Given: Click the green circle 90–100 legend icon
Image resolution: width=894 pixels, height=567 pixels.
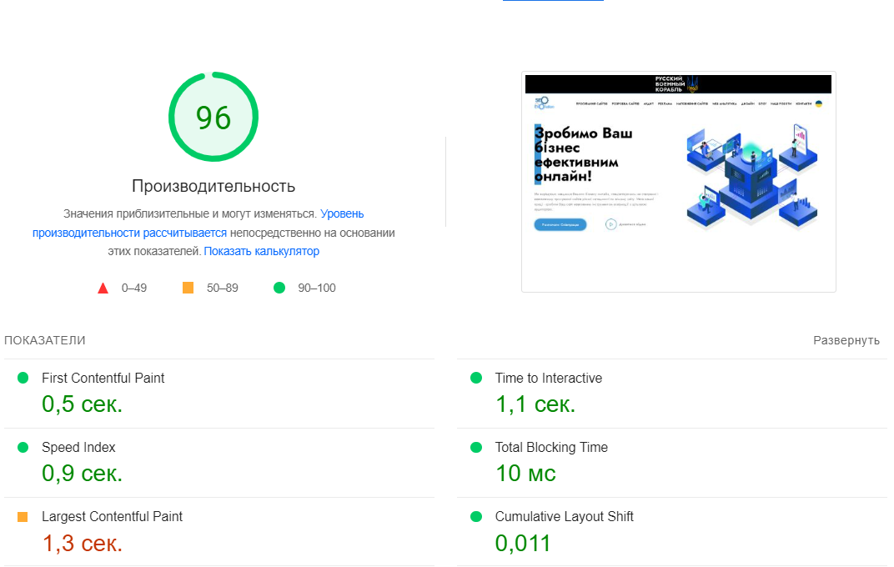Looking at the screenshot, I should (x=279, y=288).
